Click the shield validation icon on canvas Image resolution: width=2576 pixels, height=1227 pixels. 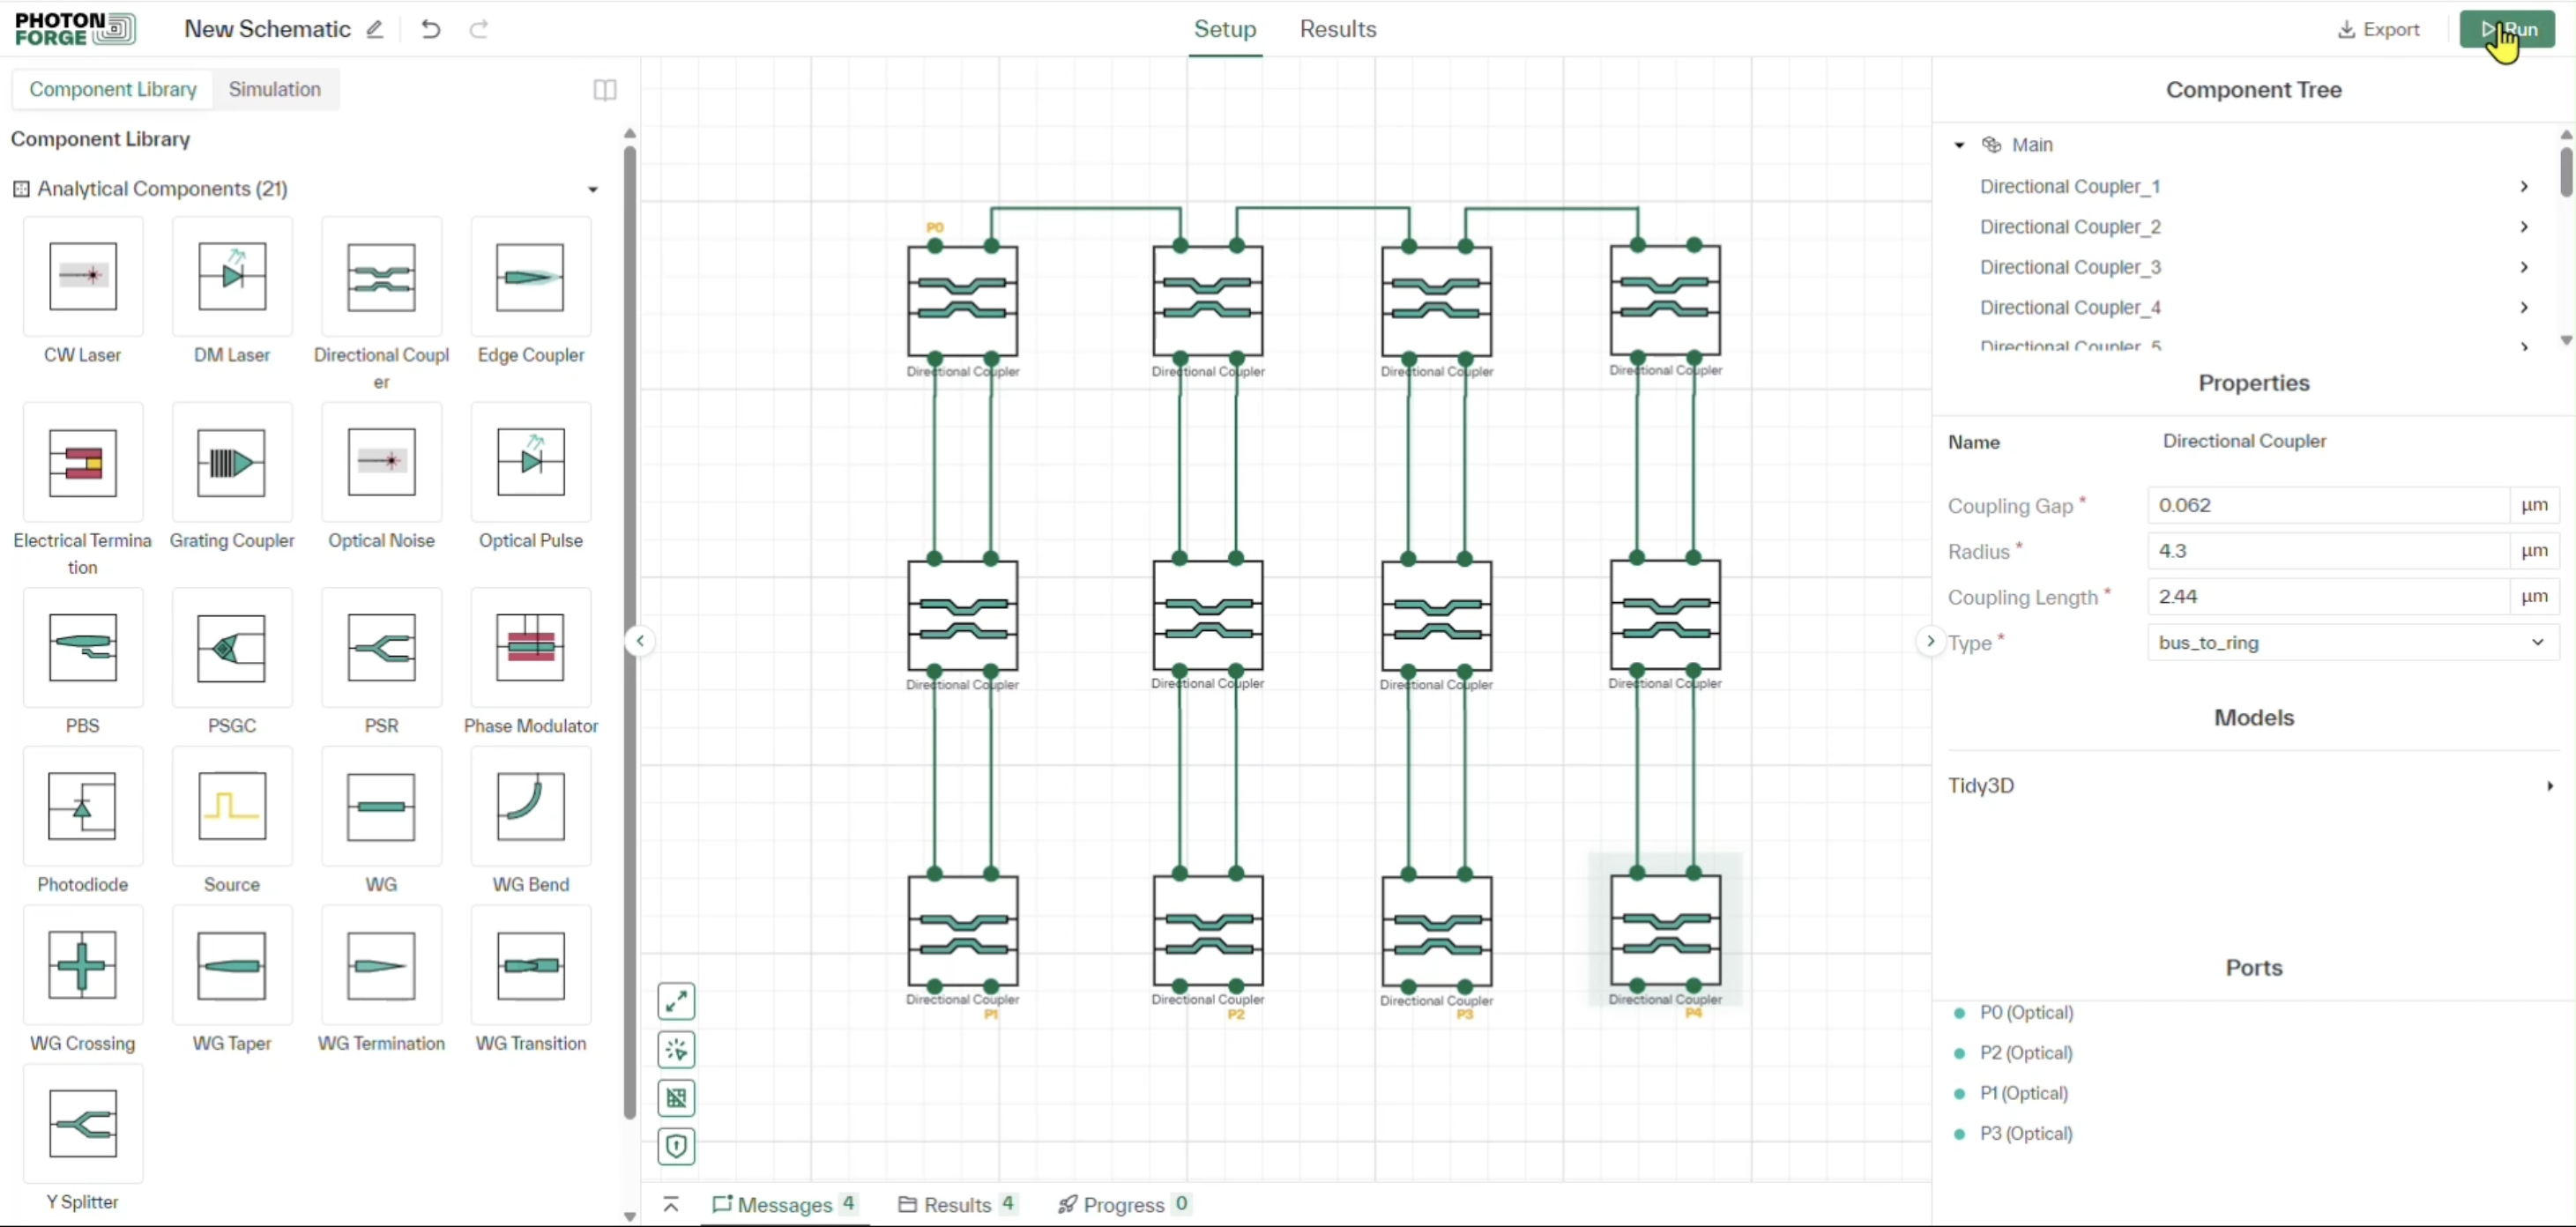(x=677, y=1147)
